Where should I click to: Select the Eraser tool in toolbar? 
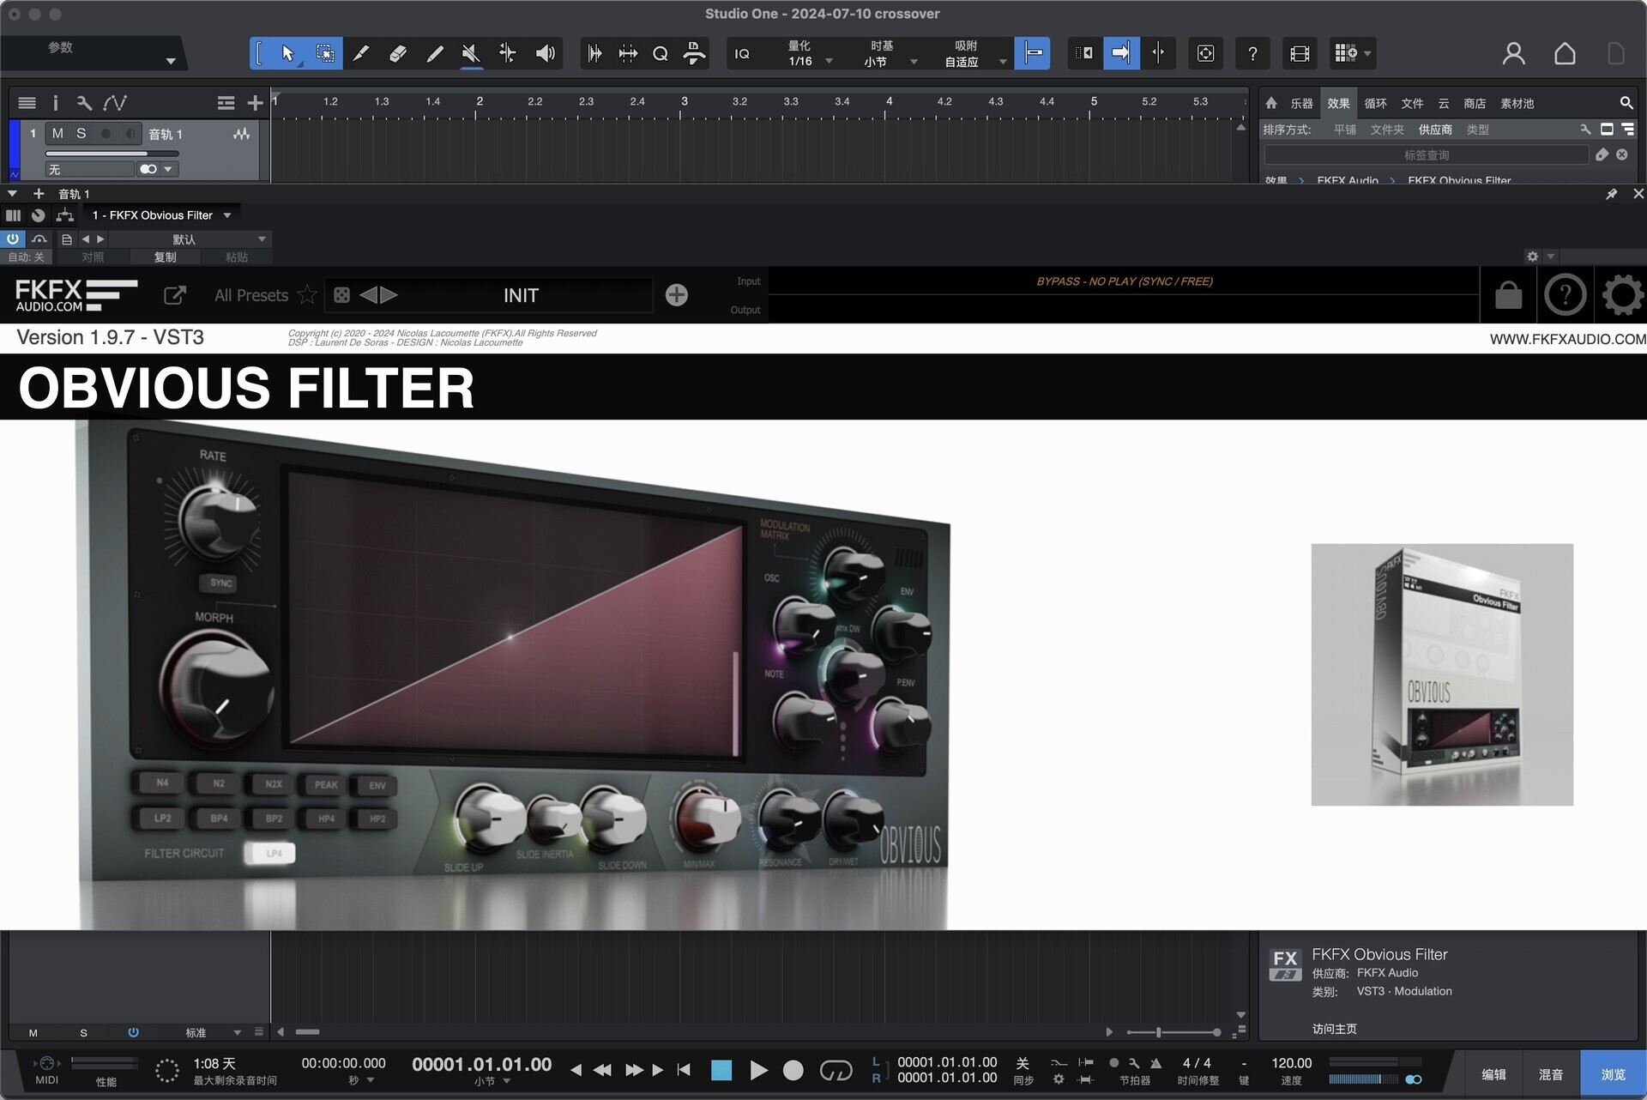[397, 53]
